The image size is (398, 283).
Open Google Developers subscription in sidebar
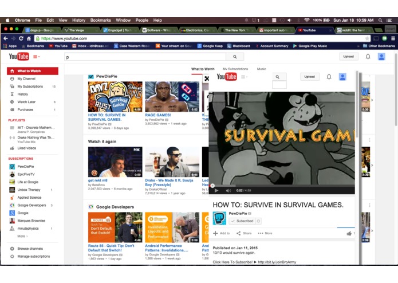33,205
